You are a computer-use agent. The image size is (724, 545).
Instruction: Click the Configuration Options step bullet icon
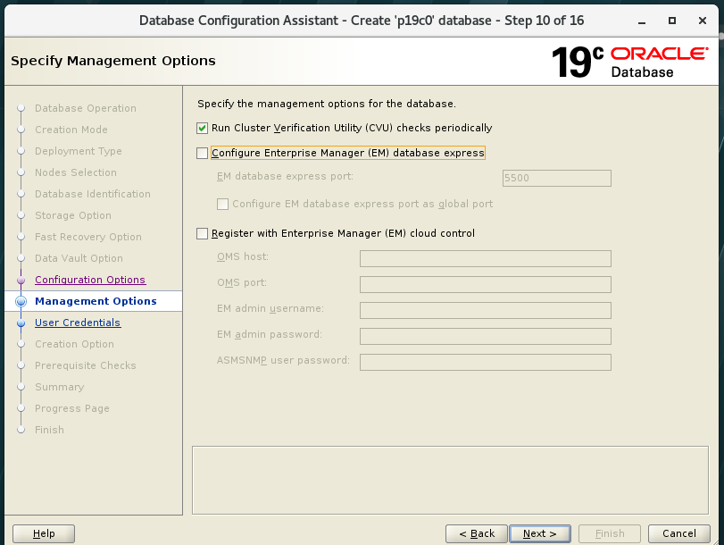click(21, 281)
